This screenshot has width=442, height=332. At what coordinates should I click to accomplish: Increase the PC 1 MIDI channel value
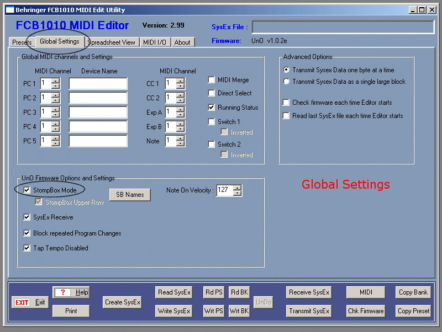click(56, 81)
